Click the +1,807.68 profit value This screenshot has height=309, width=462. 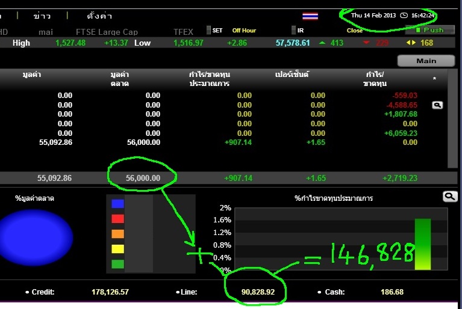pyautogui.click(x=401, y=114)
